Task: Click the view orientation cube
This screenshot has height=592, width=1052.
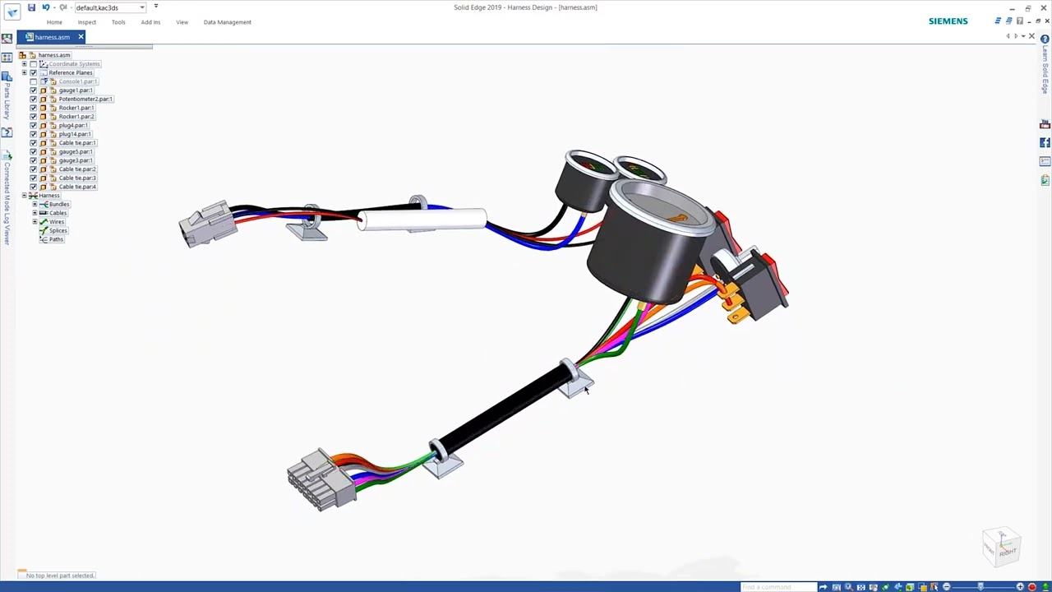Action: point(1003,547)
